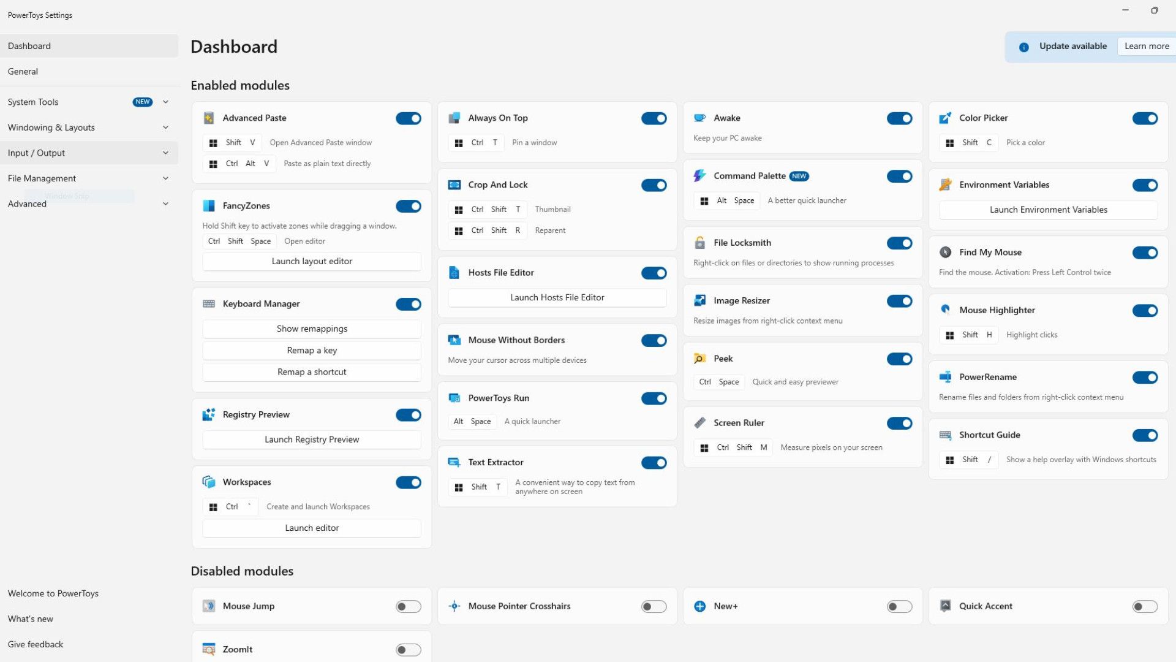1176x662 pixels.
Task: Click the Text Extractor icon
Action: [454, 462]
